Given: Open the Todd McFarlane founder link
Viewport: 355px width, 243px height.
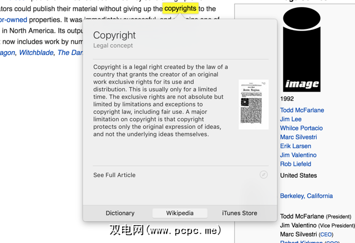Looking at the screenshot, I should [x=302, y=110].
